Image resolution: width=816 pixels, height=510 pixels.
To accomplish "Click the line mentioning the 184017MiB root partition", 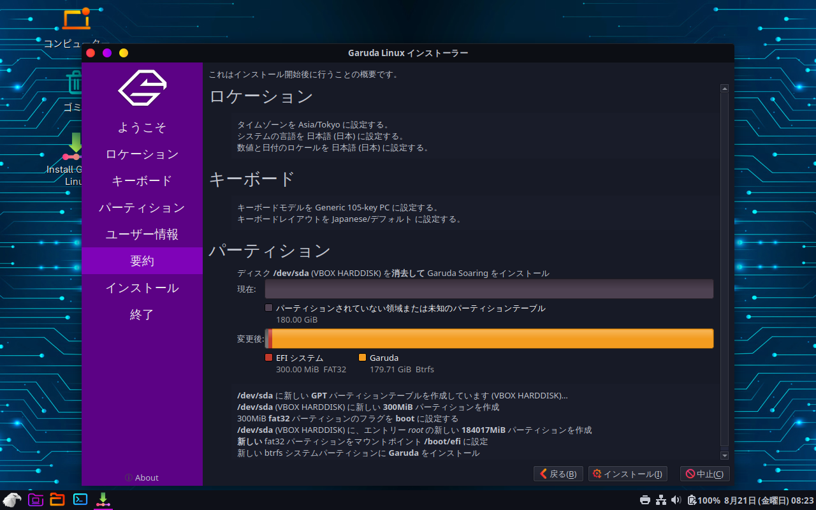I will 414,430.
